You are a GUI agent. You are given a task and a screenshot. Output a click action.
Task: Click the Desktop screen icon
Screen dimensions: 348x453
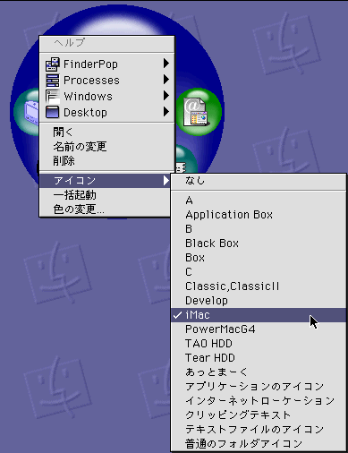point(53,113)
